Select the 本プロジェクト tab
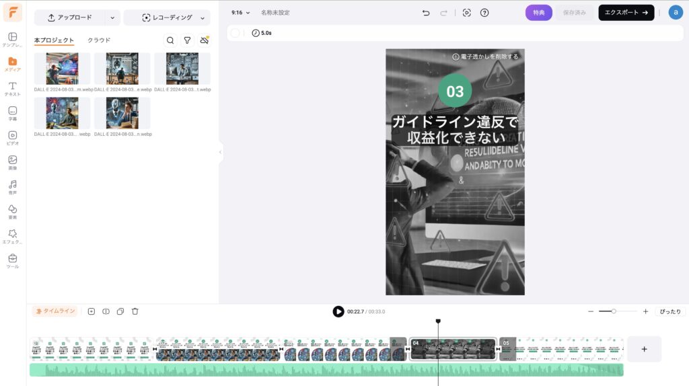The height and width of the screenshot is (386, 689). point(54,40)
